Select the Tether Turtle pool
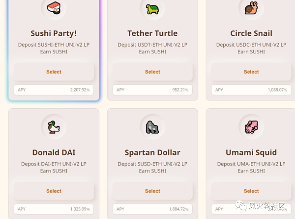This screenshot has height=219, width=295. (152, 72)
